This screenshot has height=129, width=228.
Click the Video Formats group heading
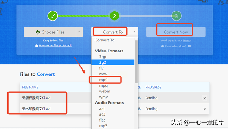(109, 51)
